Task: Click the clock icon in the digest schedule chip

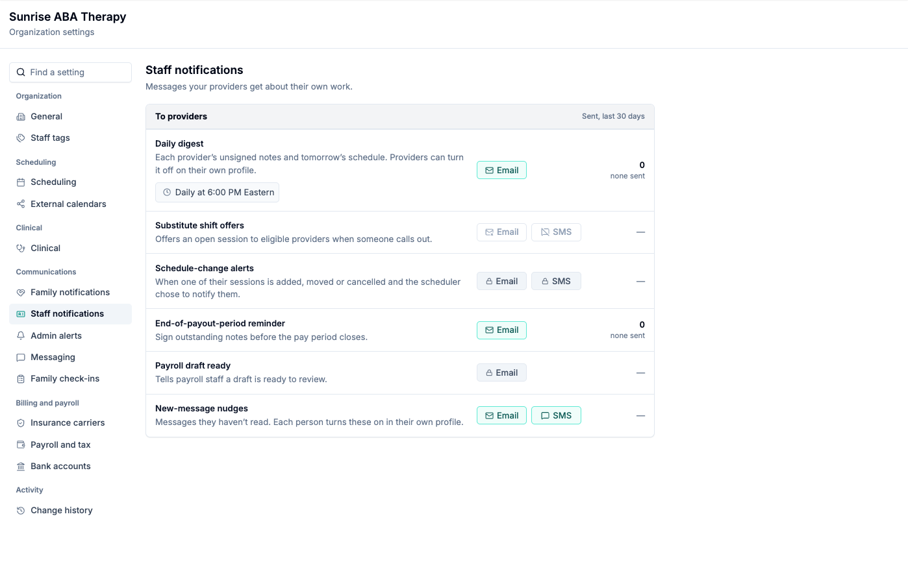Action: 167,193
